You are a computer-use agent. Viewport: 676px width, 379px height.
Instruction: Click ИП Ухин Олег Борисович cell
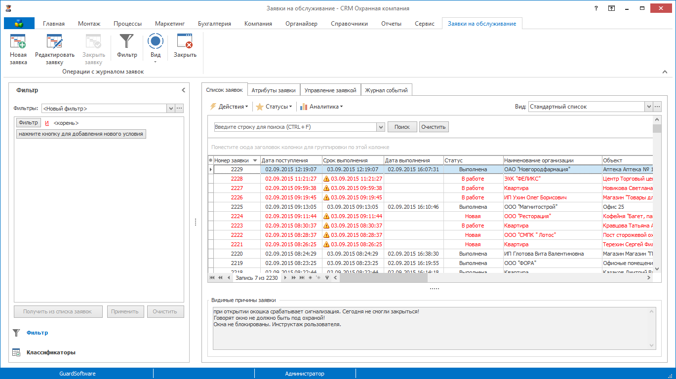552,197
